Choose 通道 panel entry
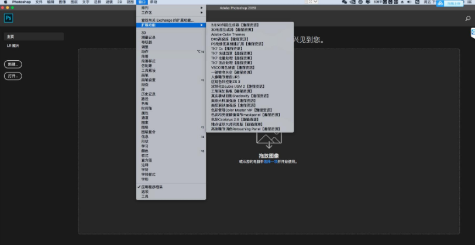The width and height of the screenshot is (475, 245). coord(171,118)
